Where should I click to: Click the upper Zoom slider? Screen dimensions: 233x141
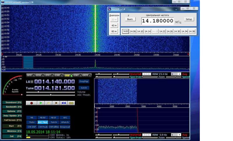[x=149, y=77]
